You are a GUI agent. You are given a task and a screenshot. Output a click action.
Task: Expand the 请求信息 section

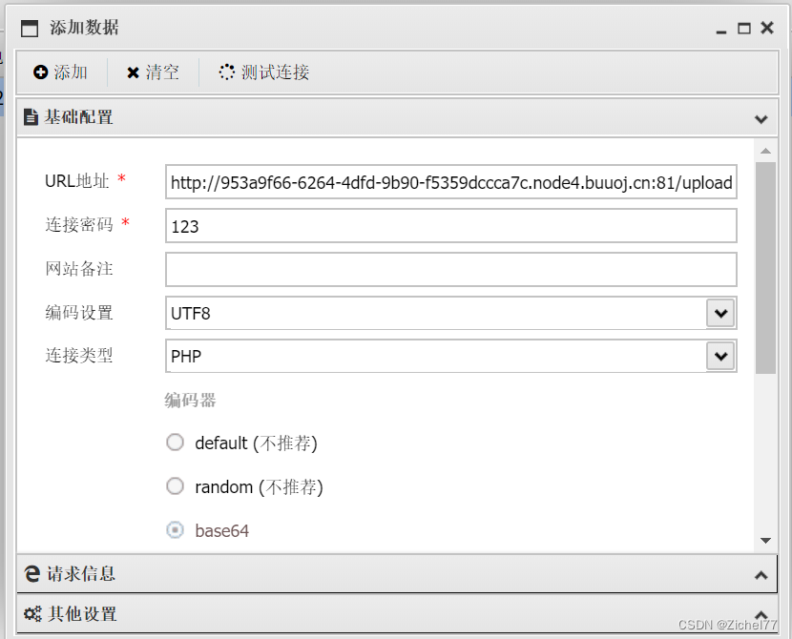(761, 574)
